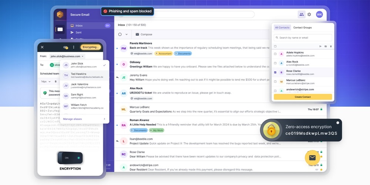Choose Sam Right alias

(85, 96)
